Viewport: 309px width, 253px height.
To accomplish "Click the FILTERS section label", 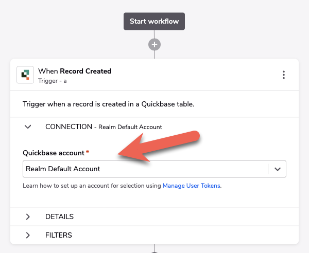I will tap(59, 235).
